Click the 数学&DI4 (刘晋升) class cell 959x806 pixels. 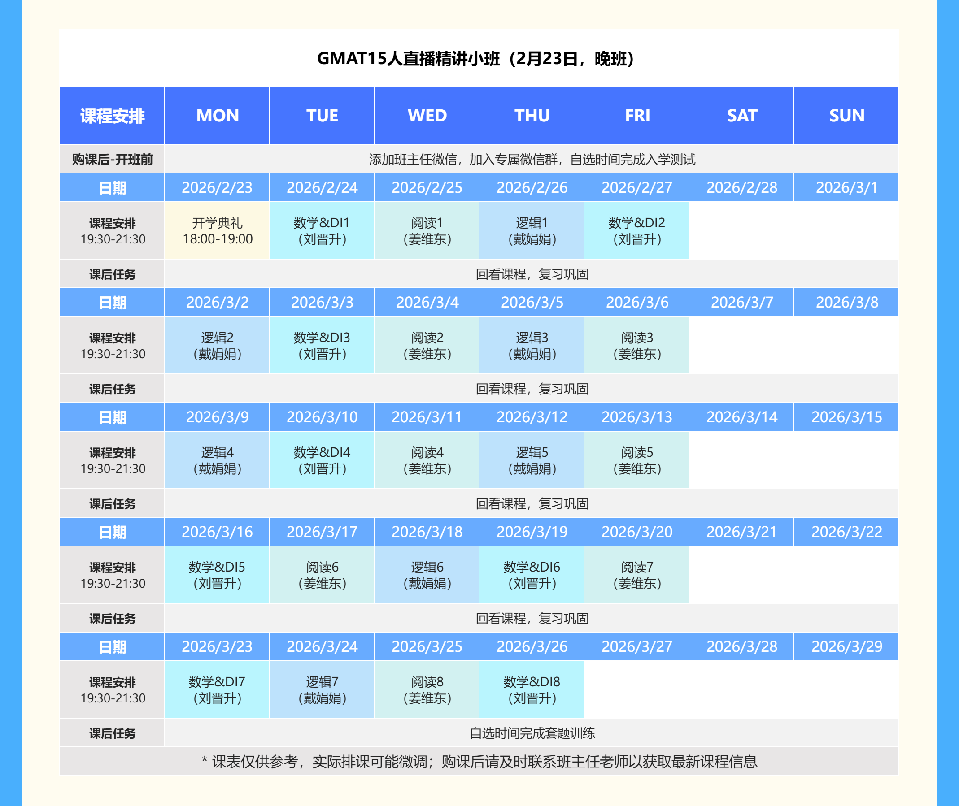(x=322, y=460)
